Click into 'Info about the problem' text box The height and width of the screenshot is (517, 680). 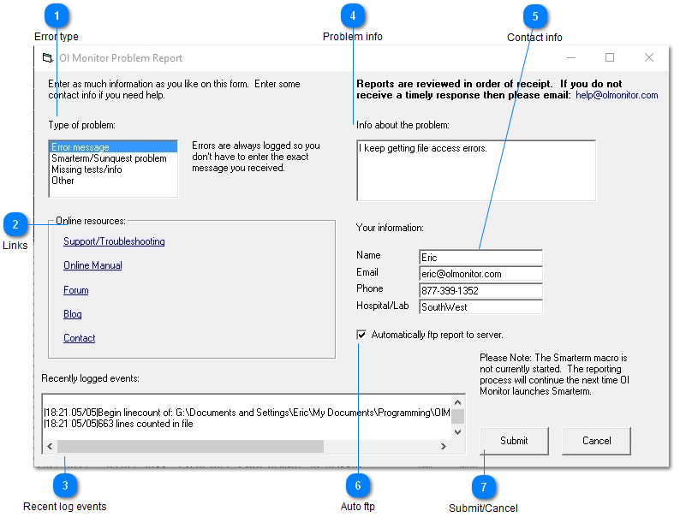(476, 170)
